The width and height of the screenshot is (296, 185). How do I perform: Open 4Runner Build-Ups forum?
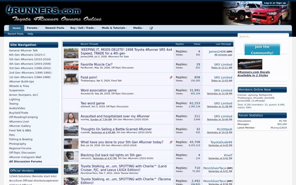pyautogui.click(x=21, y=81)
